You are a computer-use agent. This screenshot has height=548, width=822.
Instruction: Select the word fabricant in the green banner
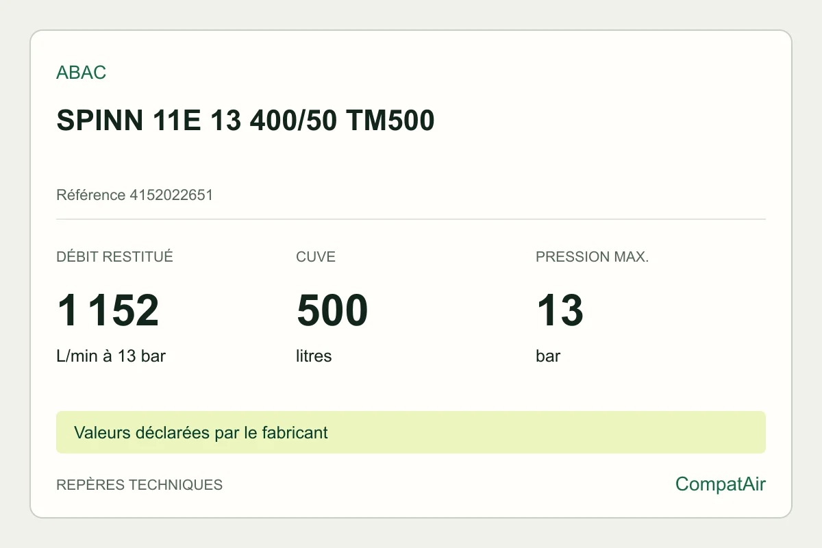click(295, 433)
